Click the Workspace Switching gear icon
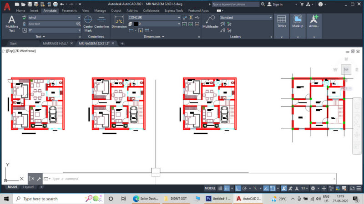 [x=313, y=188]
